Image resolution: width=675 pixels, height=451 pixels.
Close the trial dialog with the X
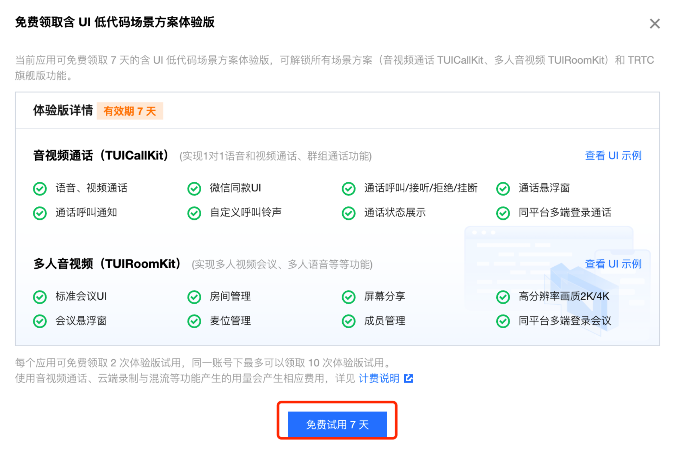tap(654, 24)
